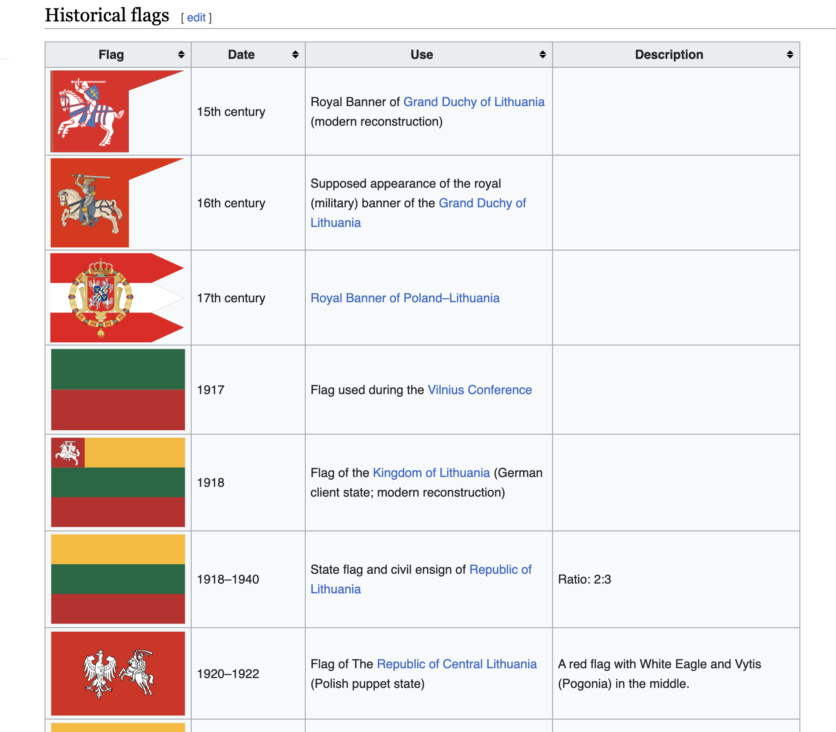Open the 1917 green and red flag
Image resolution: width=836 pixels, height=732 pixels.
point(118,390)
